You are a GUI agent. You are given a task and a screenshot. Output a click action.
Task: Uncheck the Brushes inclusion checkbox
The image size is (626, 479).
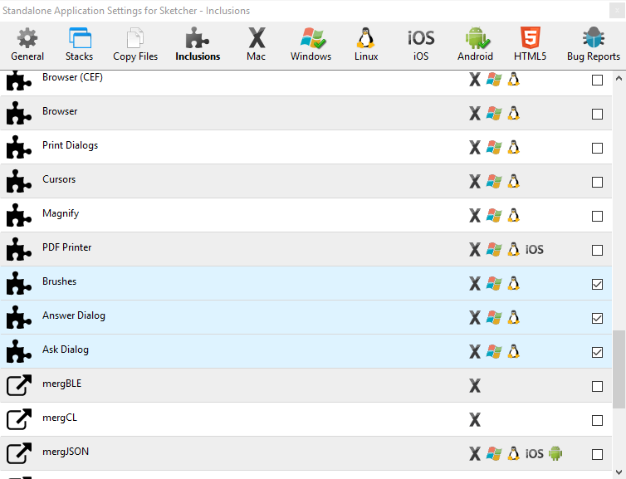(597, 284)
